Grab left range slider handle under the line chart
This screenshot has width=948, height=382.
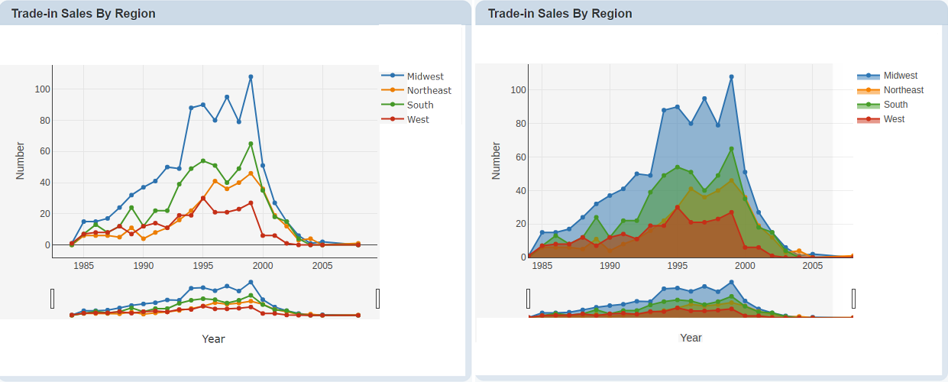[x=53, y=299]
